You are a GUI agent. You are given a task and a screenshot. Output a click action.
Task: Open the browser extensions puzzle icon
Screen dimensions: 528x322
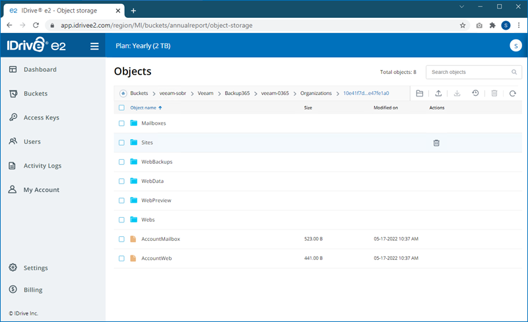(x=492, y=25)
